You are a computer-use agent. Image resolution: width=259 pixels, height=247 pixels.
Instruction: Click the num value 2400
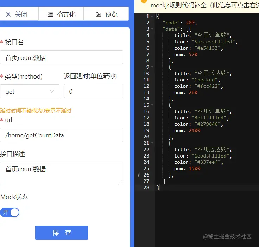(x=194, y=130)
